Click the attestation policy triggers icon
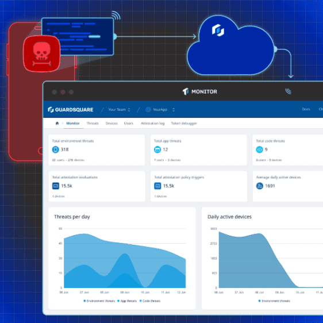The height and width of the screenshot is (323, 323). (157, 186)
